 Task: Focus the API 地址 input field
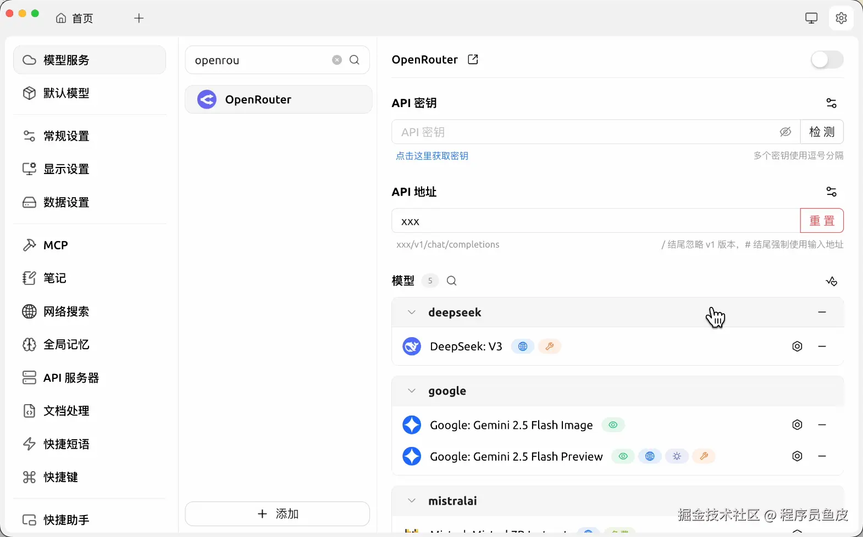tap(596, 221)
